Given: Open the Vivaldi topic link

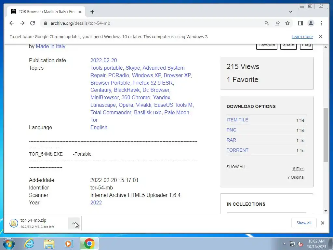Looking at the screenshot, I should (x=143, y=105).
